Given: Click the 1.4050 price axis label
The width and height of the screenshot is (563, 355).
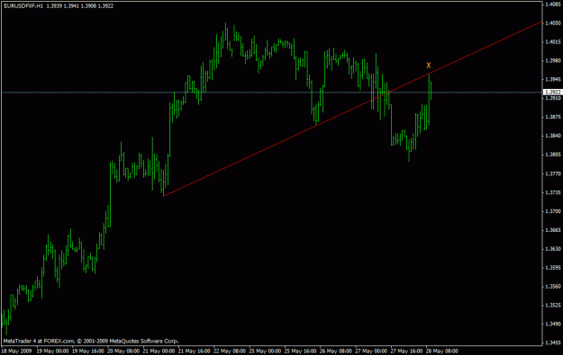Looking at the screenshot, I should [x=553, y=23].
